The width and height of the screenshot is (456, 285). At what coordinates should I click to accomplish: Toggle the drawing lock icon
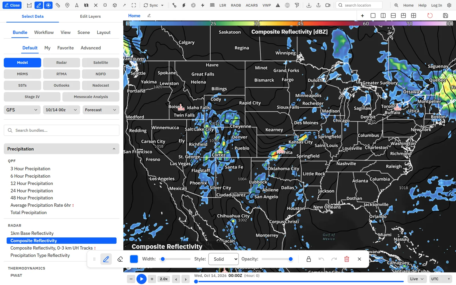309,259
